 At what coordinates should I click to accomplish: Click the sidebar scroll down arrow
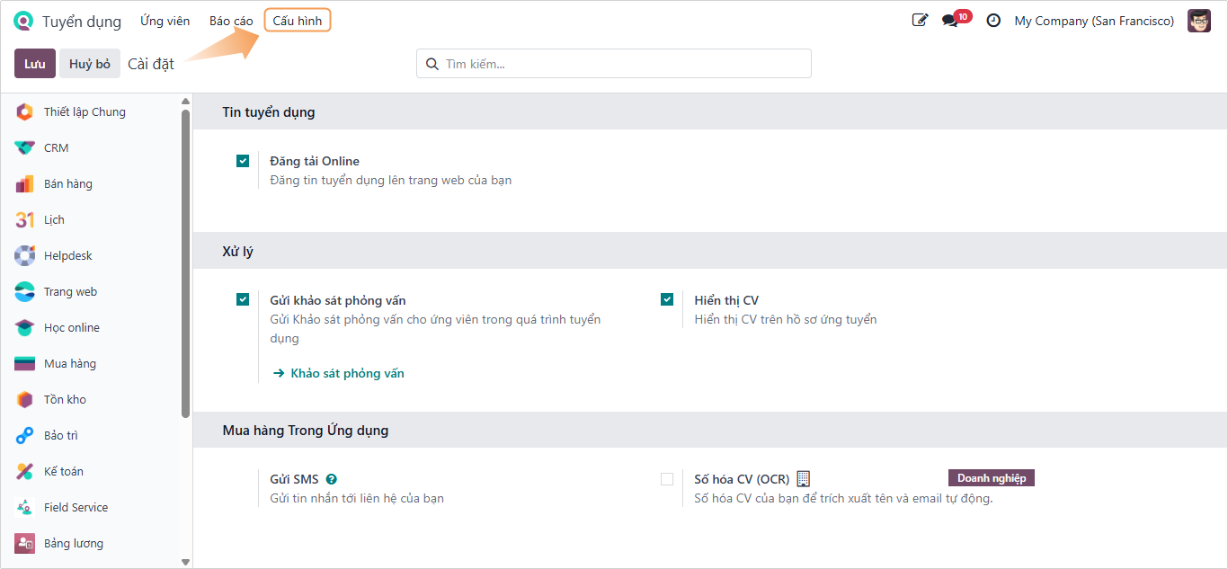coord(185,562)
